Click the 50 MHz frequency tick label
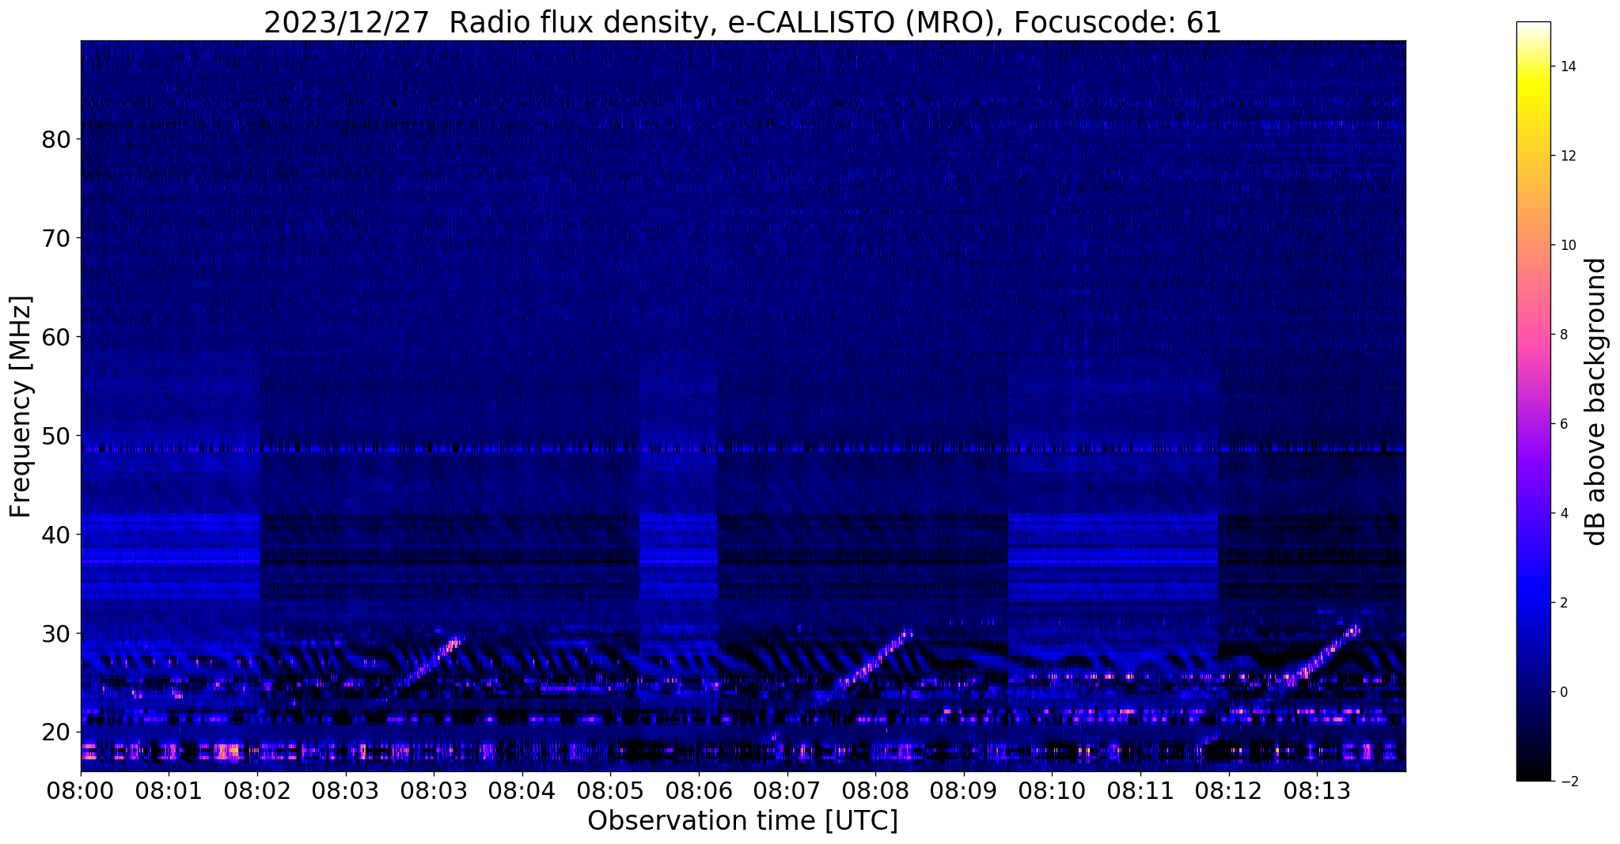The height and width of the screenshot is (844, 1620). [56, 436]
